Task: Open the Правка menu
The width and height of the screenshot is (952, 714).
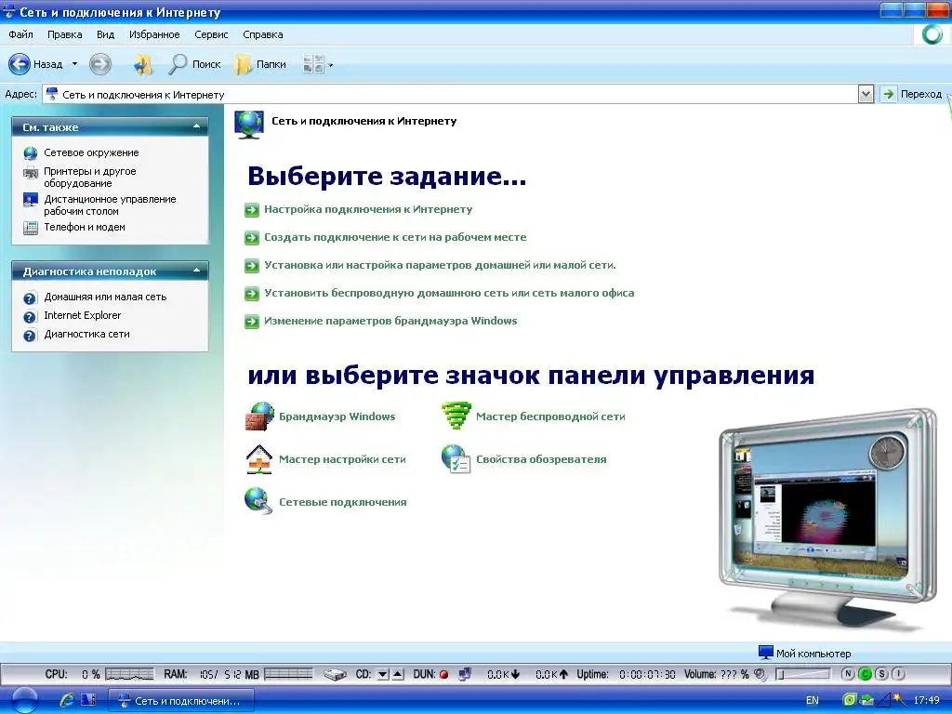Action: pos(64,34)
